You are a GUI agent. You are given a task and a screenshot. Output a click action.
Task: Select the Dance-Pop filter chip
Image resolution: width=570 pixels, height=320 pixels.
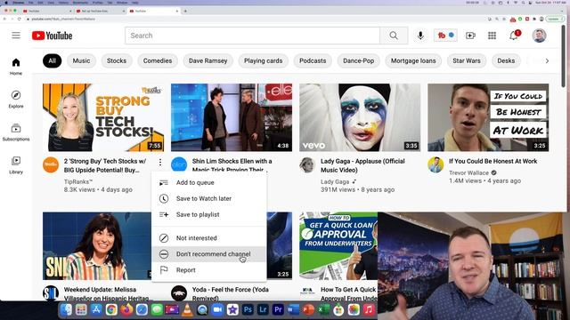358,60
